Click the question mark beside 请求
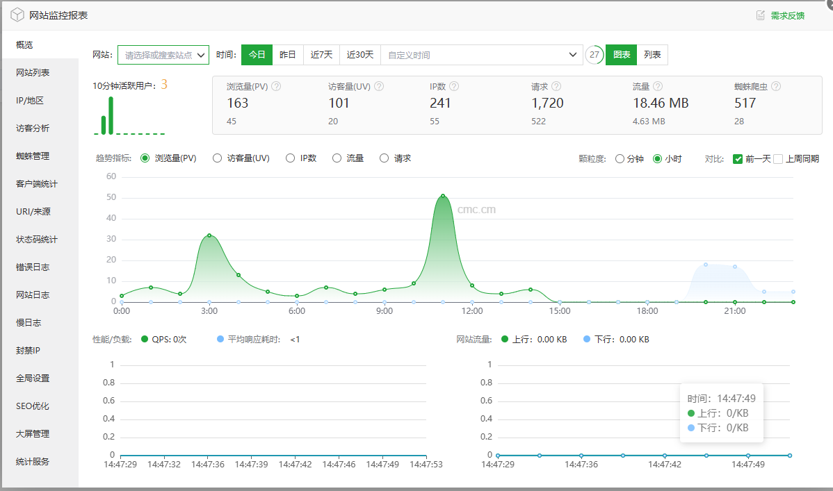The width and height of the screenshot is (833, 491). pos(556,86)
